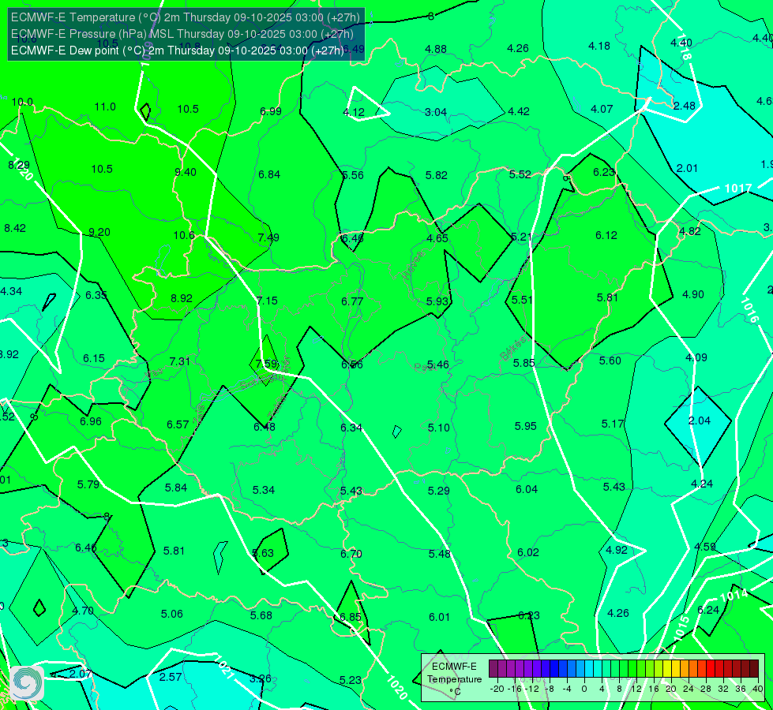773x710 pixels.
Task: Click the swirl logo icon in the corner
Action: tap(26, 683)
